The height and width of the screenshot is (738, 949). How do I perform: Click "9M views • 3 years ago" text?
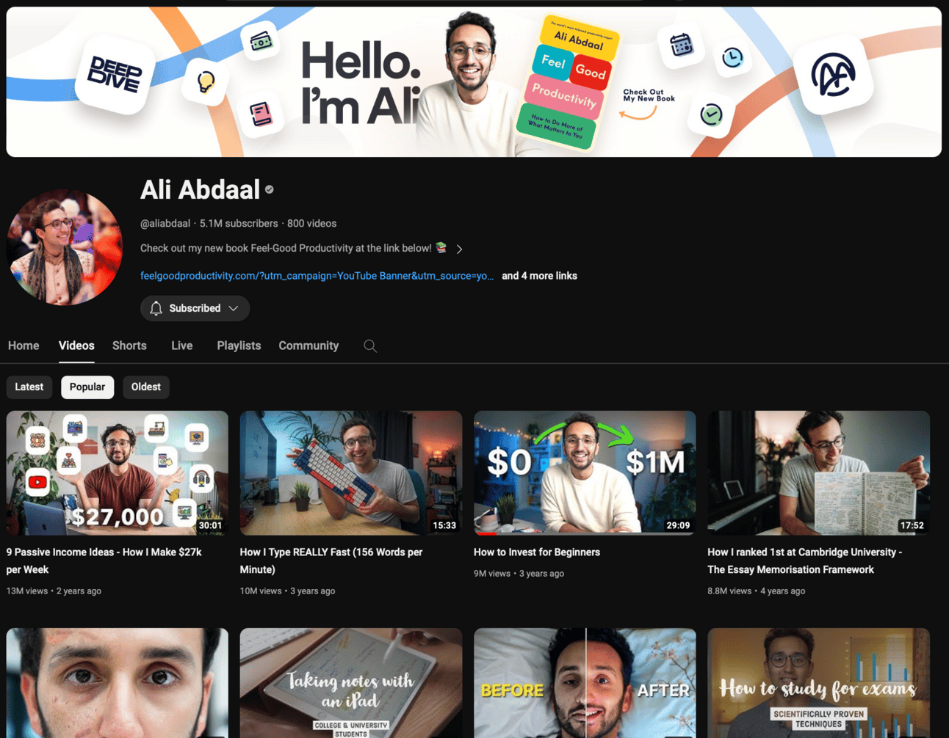pyautogui.click(x=519, y=574)
